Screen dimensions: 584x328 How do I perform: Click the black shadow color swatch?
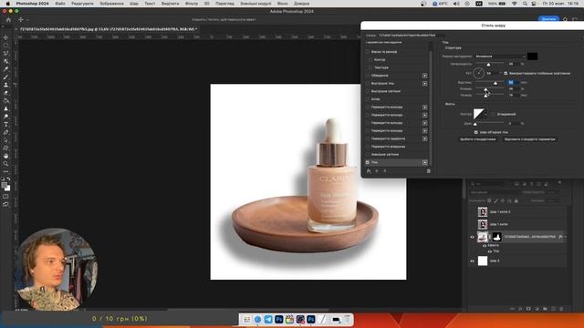click(x=532, y=56)
